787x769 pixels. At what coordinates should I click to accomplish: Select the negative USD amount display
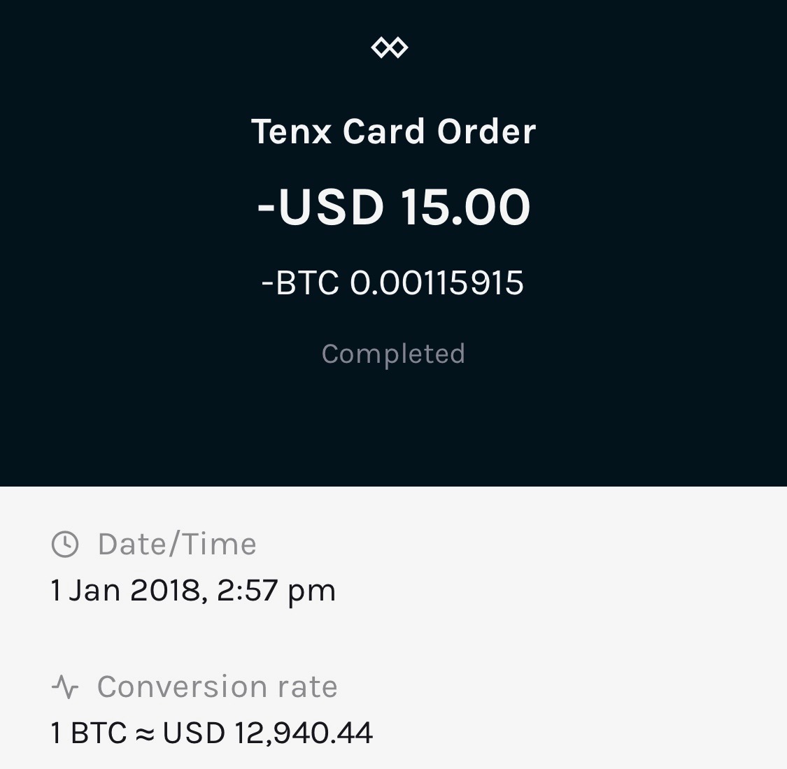393,206
